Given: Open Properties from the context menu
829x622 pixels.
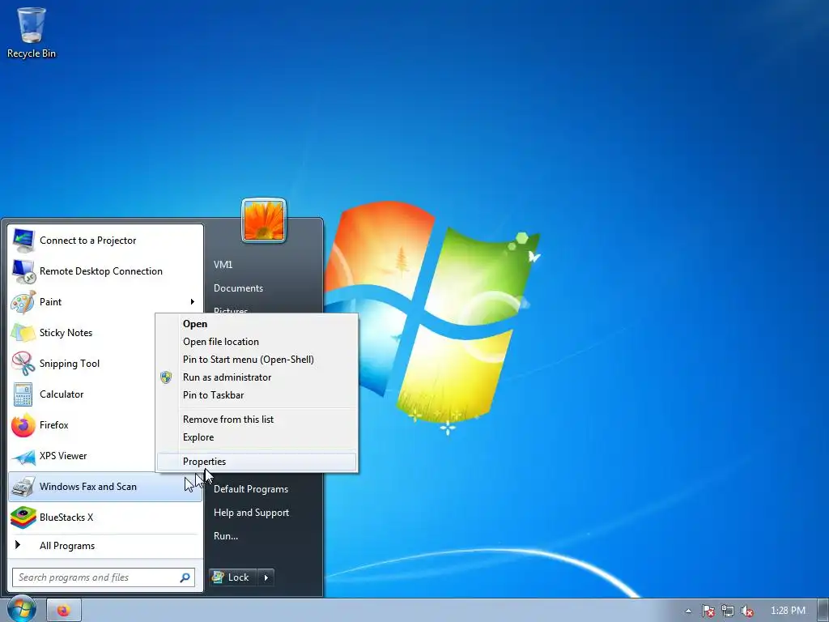Looking at the screenshot, I should (x=257, y=462).
